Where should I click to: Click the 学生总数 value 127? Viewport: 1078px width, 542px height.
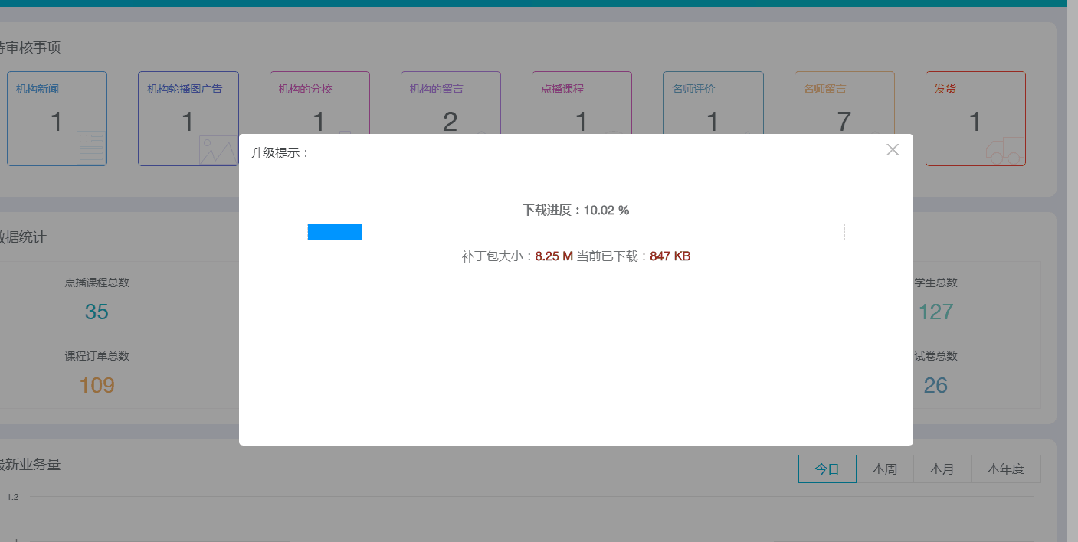tap(935, 312)
